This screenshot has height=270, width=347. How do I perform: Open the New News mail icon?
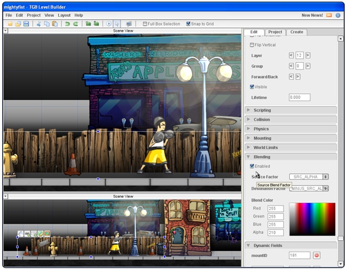coord(329,16)
